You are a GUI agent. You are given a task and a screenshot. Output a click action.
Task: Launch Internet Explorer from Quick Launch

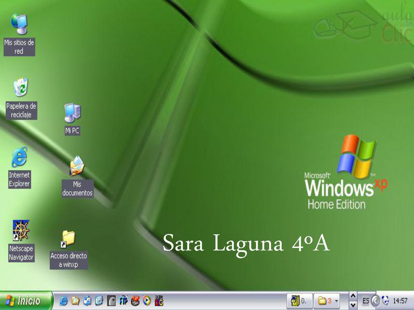coord(63,301)
